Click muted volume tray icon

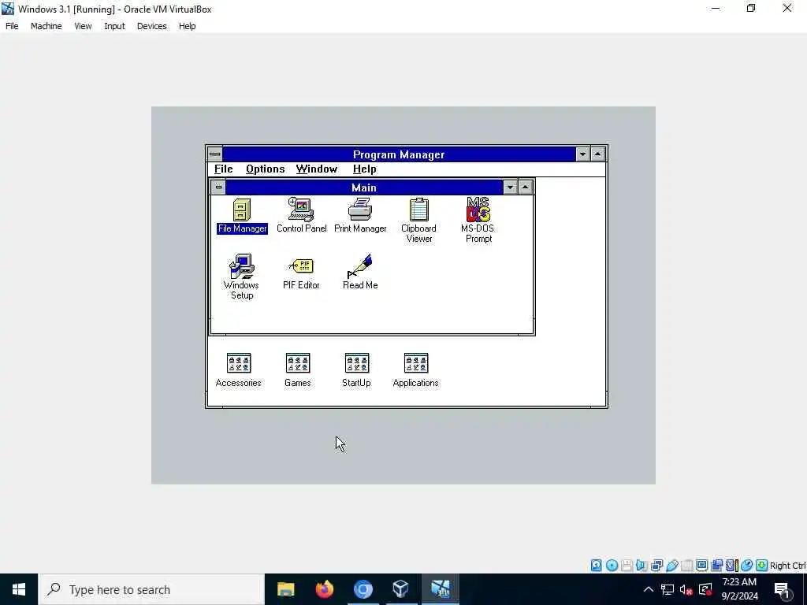point(686,589)
